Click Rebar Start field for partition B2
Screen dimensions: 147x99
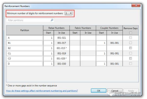pyautogui.click(x=49, y=48)
